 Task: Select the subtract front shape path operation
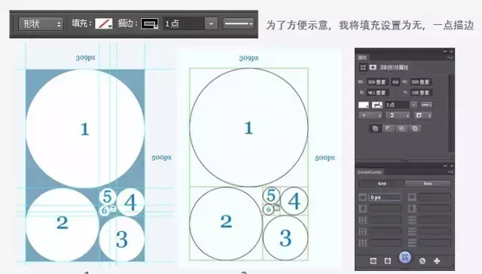tap(389, 129)
